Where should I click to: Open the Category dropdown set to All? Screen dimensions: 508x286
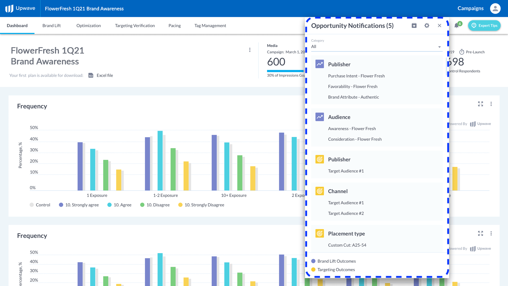pos(377,47)
